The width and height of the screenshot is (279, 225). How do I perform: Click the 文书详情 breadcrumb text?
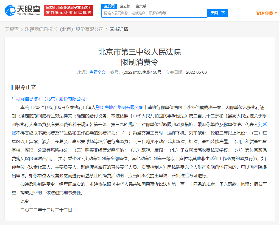pyautogui.click(x=119, y=29)
